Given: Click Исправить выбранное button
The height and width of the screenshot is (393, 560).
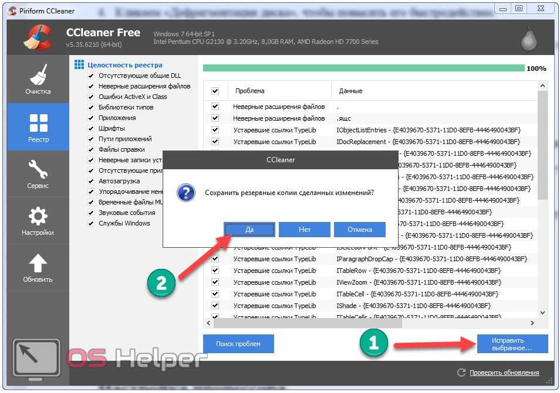Looking at the screenshot, I should coord(512,344).
